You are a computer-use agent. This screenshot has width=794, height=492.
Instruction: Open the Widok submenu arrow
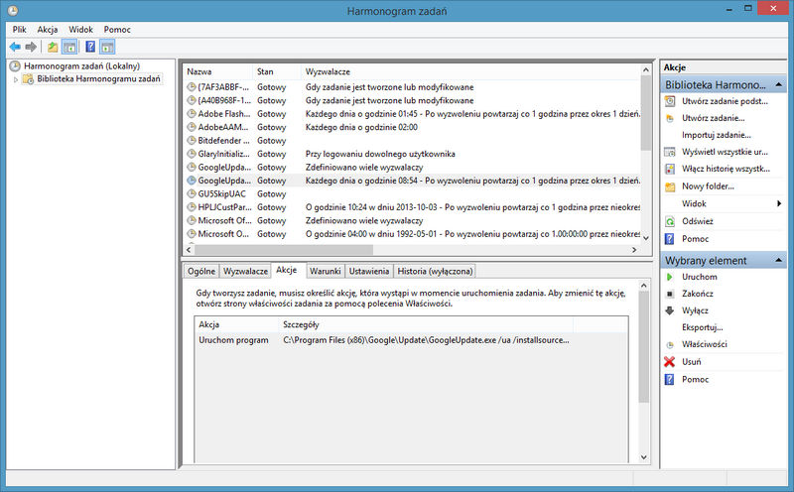779,203
